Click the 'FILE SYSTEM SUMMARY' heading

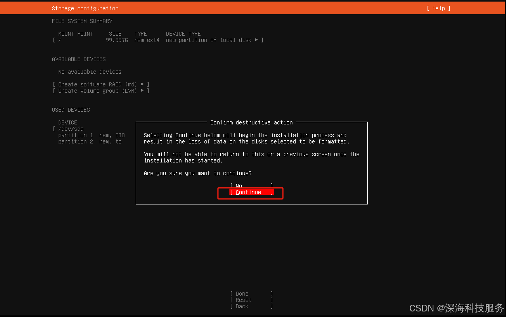[x=82, y=21]
